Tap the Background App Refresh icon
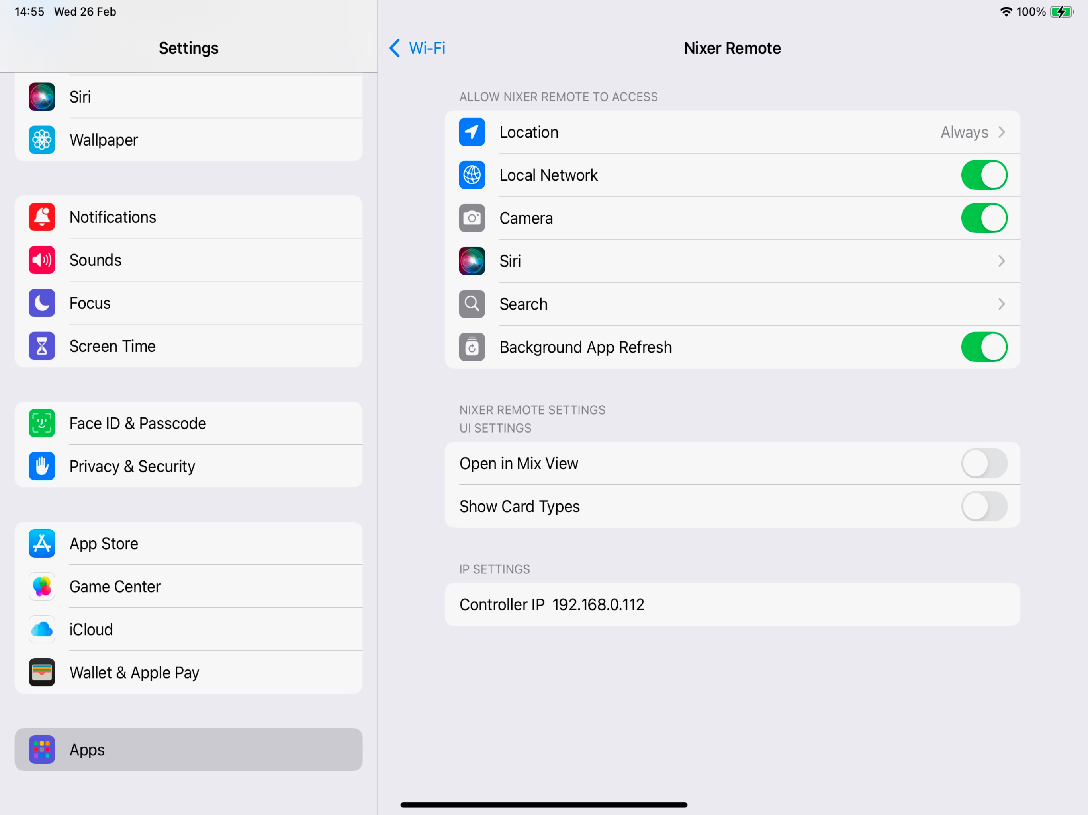 (472, 347)
